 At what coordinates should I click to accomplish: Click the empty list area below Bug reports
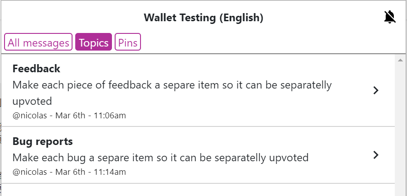[x=198, y=190]
